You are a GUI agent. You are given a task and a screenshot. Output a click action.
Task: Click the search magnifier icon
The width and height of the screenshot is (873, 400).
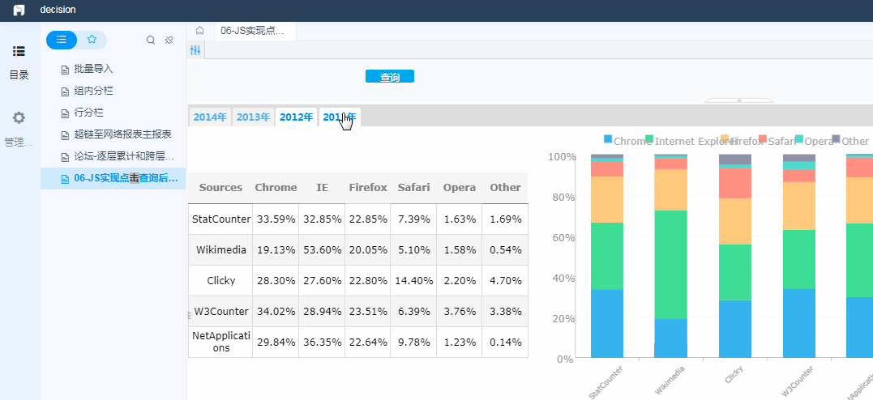150,40
